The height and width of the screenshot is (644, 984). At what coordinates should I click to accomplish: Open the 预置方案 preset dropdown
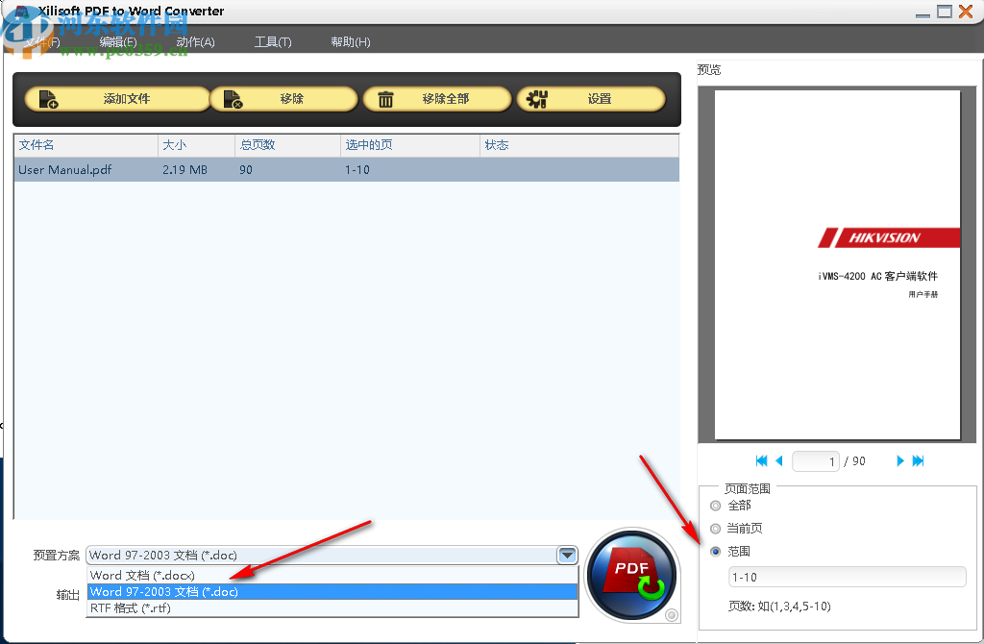[x=567, y=555]
